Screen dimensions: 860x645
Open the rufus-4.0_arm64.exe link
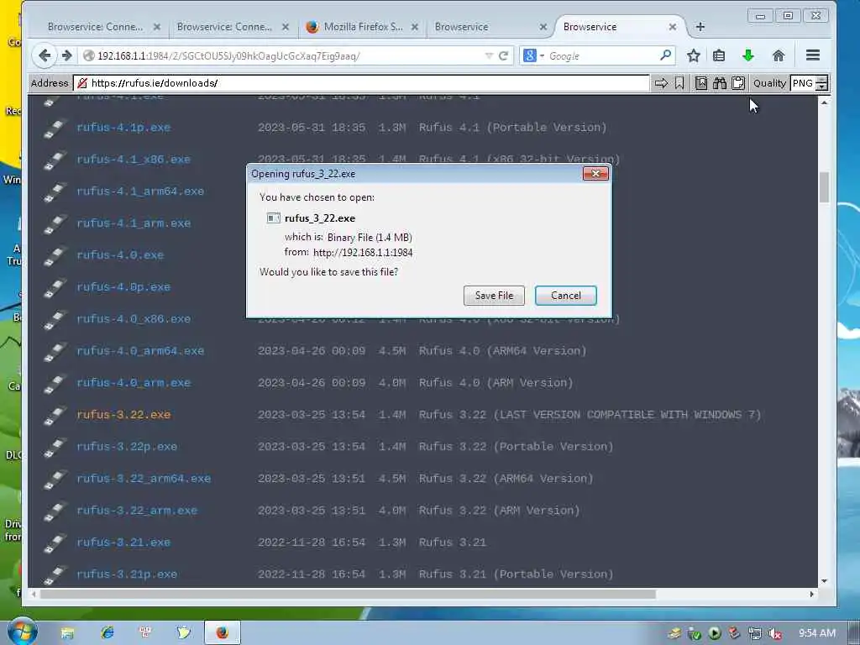[140, 350]
